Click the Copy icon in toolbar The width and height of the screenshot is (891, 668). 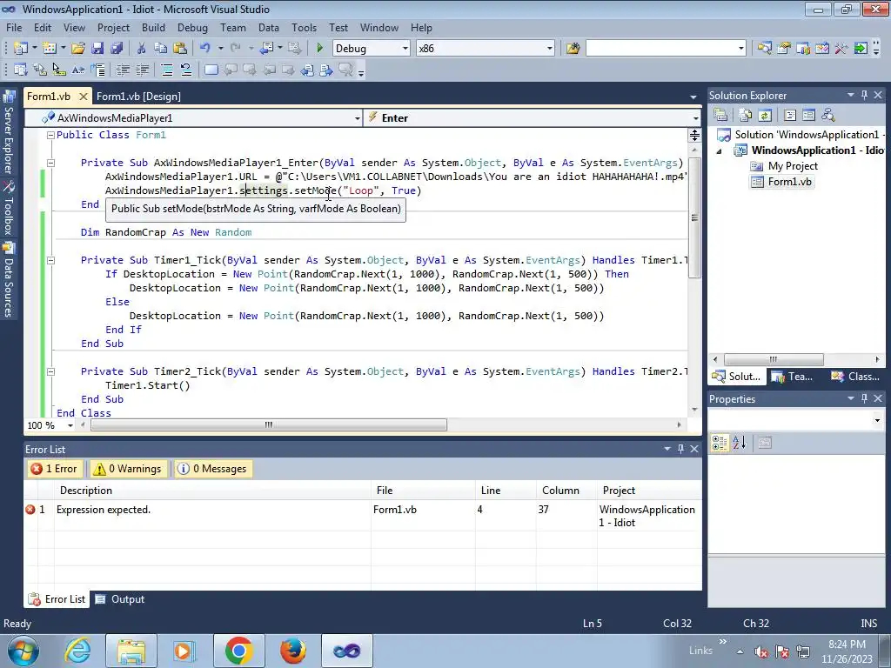[160, 49]
